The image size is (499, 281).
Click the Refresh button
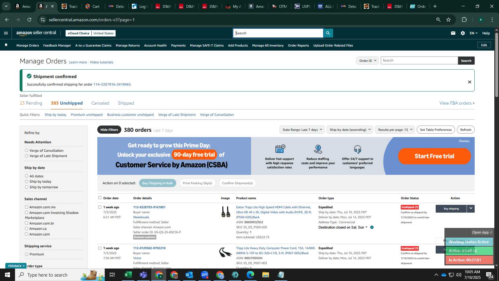(466, 130)
